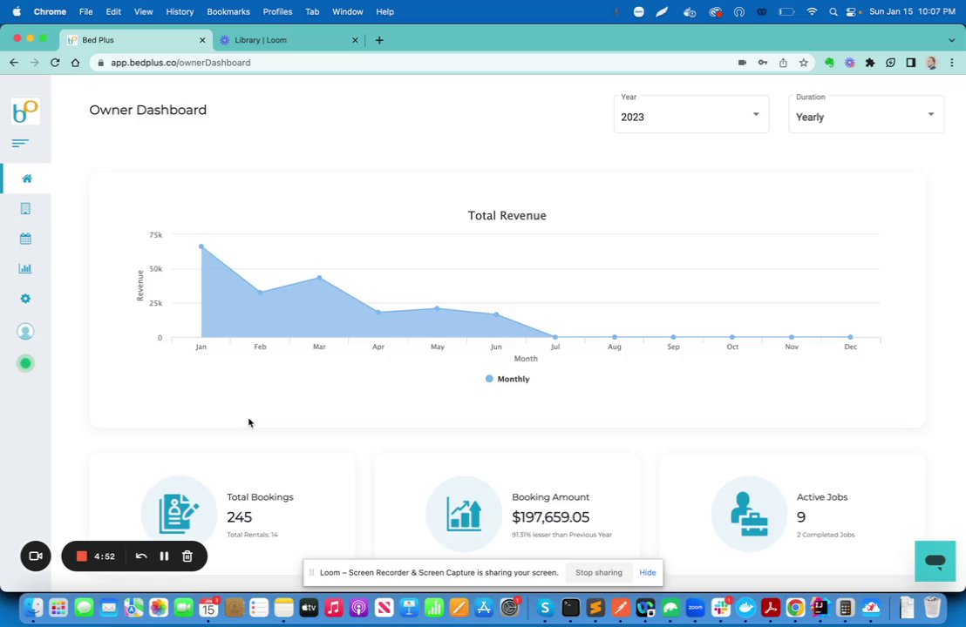Open the Bookmarks menu in menu bar

(228, 11)
